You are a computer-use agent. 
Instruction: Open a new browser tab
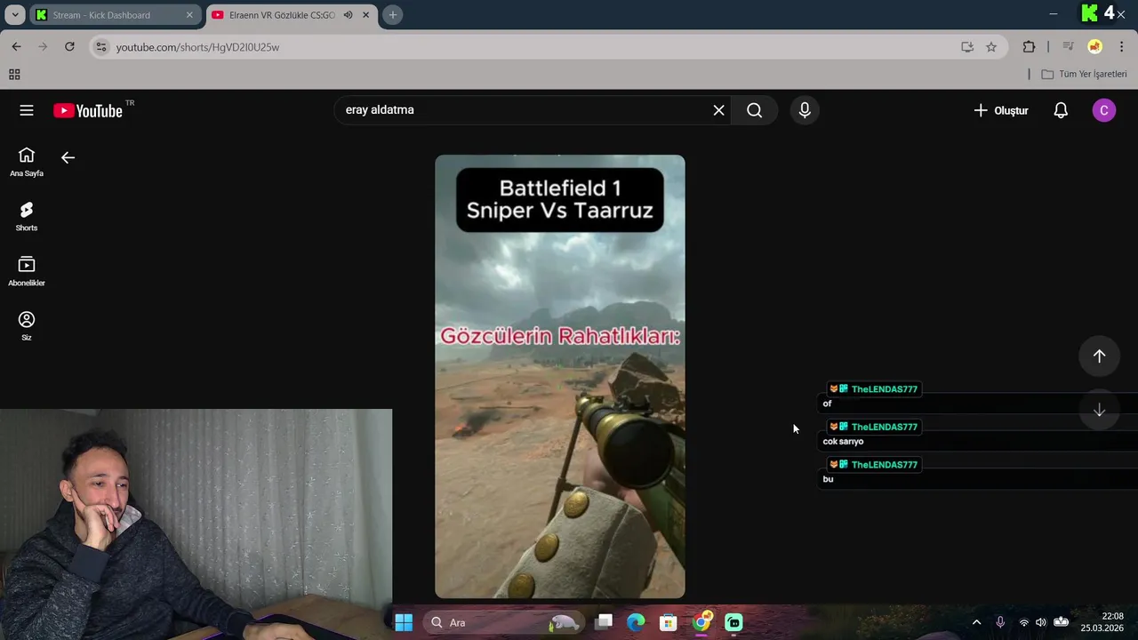(392, 15)
